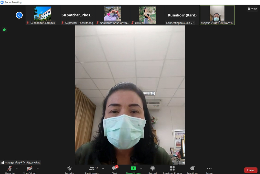This screenshot has width=260, height=174.
Task: Open Reactions emoji menu
Action: tap(192, 170)
